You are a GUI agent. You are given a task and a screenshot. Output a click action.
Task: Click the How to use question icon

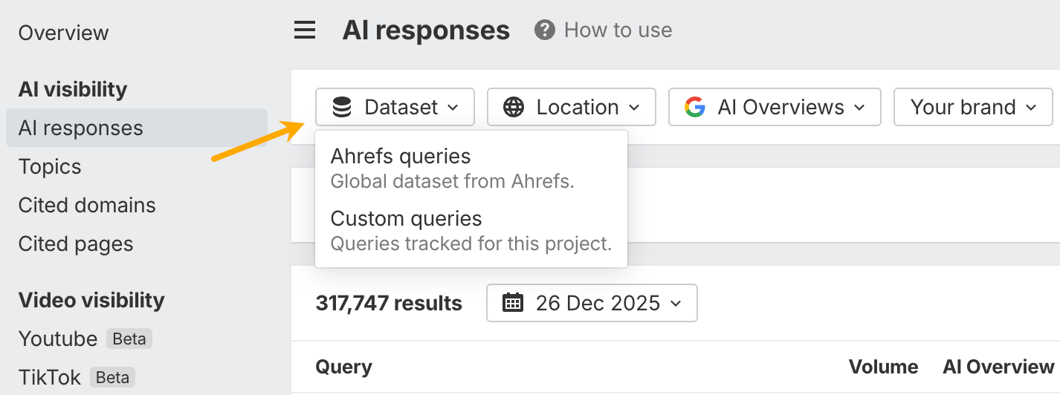click(x=545, y=30)
